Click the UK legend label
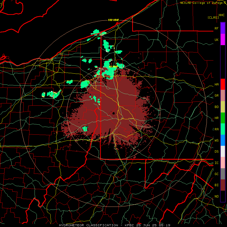 217,40
